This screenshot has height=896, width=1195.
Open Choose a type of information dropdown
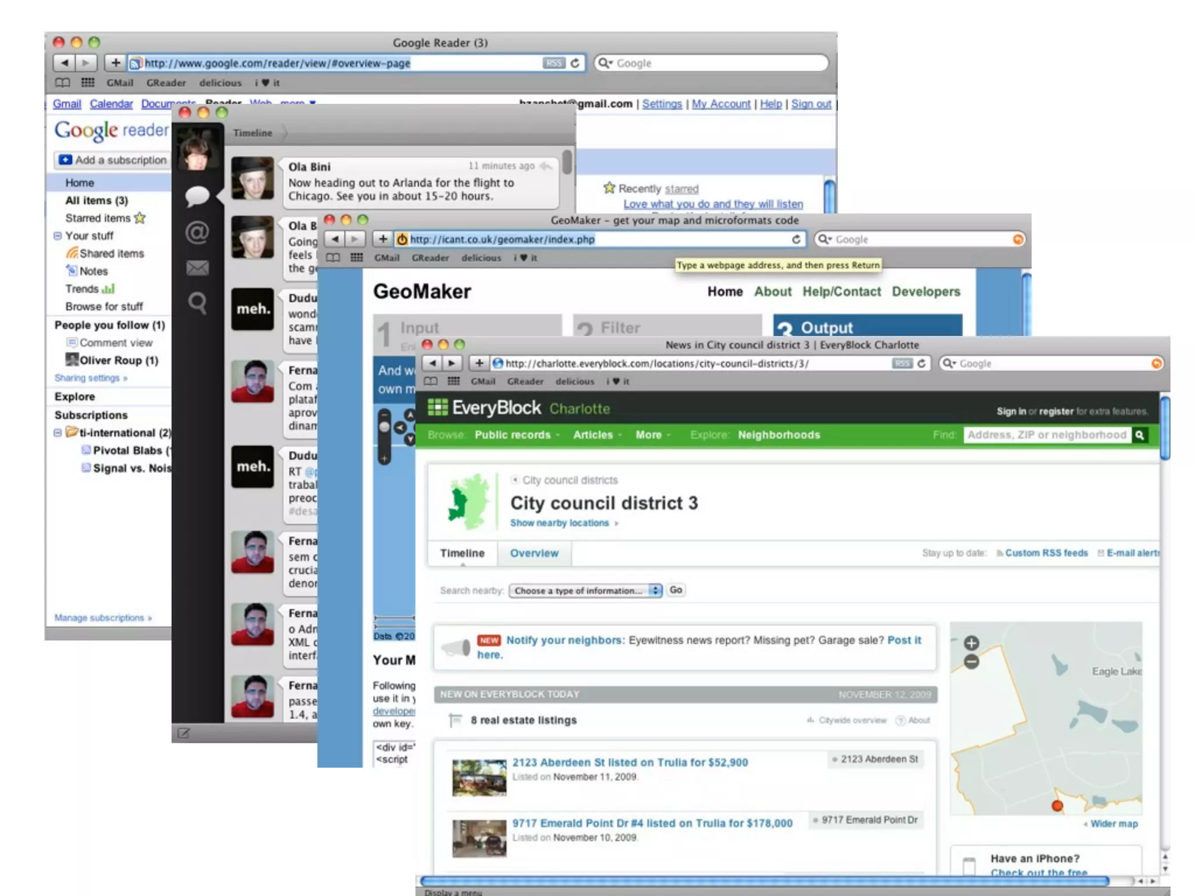[x=585, y=590]
